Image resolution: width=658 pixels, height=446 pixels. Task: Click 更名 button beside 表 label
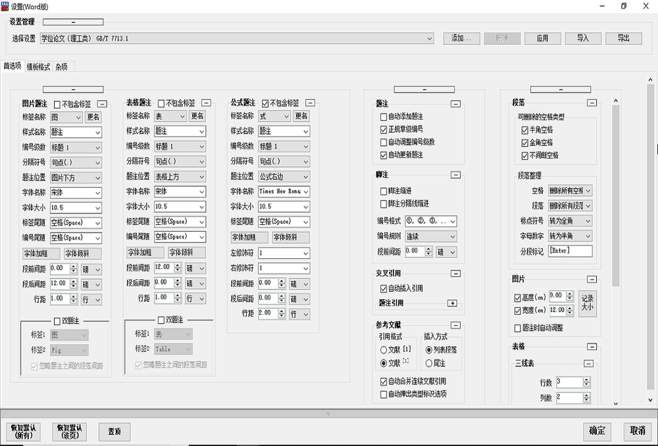coord(197,116)
